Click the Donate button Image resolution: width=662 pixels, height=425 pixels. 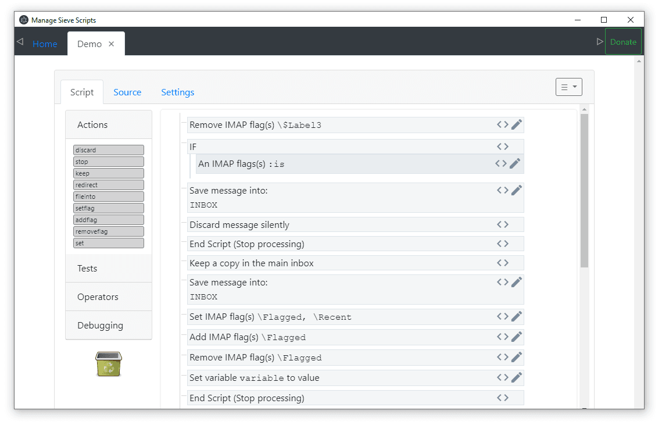pyautogui.click(x=623, y=42)
